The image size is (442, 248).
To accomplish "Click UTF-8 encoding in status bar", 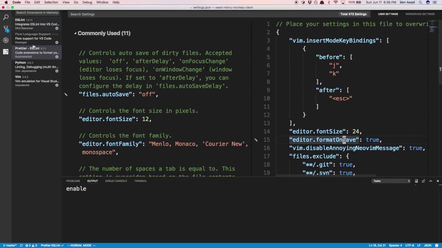I will 410,245.
